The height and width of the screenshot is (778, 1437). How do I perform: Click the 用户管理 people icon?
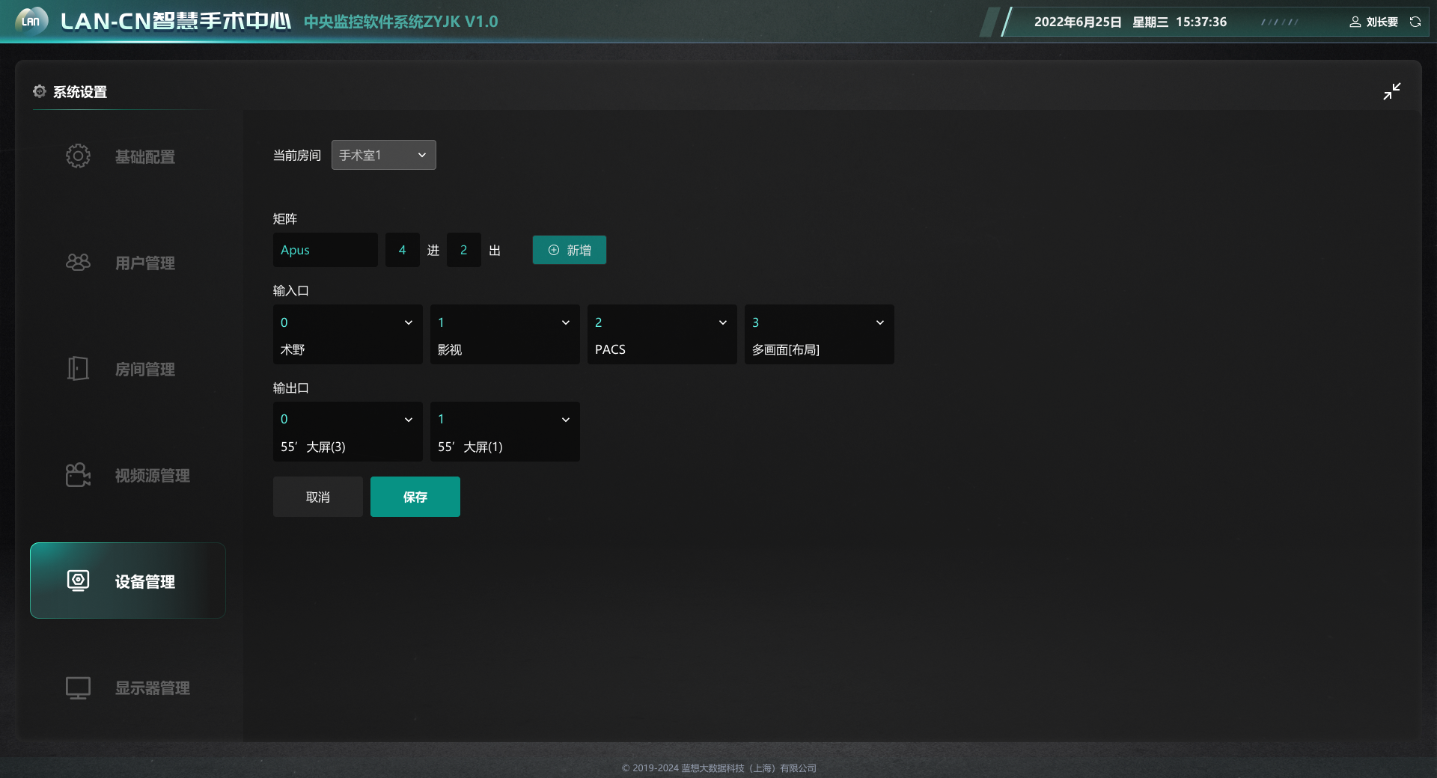click(x=78, y=262)
